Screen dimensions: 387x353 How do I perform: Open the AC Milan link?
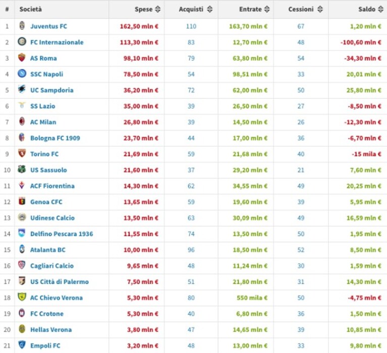(43, 122)
